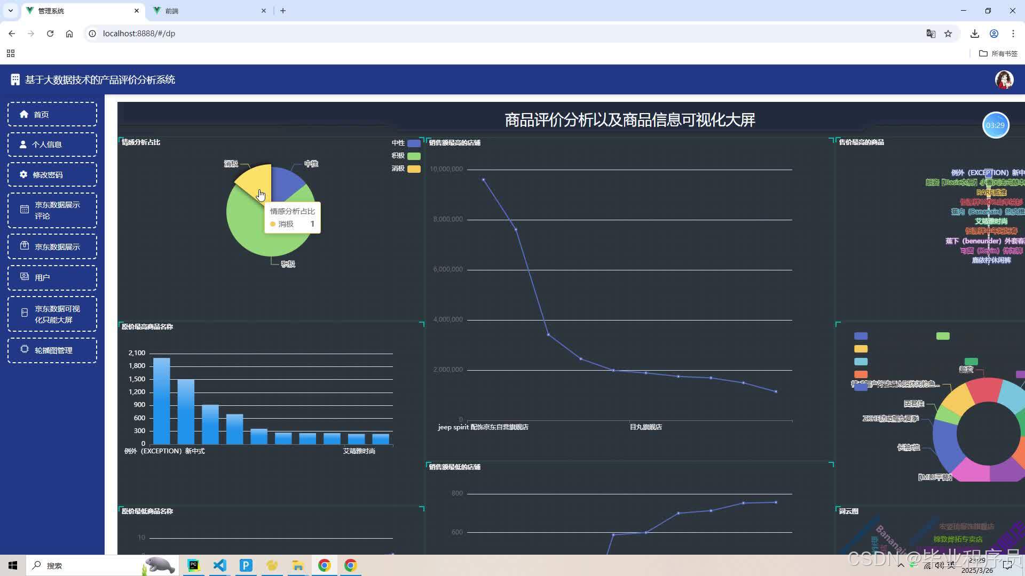1025x576 pixels.
Task: Go to 用户 management page
Action: pyautogui.click(x=52, y=277)
